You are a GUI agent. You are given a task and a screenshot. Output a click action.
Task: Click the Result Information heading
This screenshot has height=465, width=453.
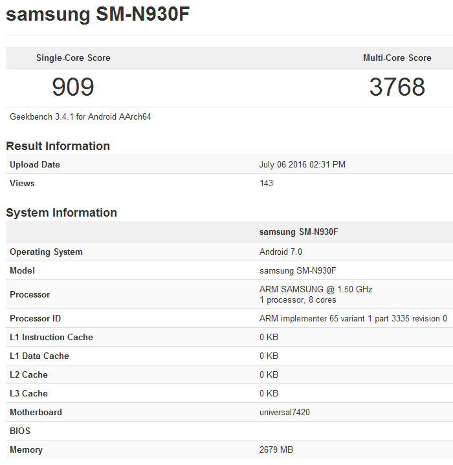click(58, 146)
